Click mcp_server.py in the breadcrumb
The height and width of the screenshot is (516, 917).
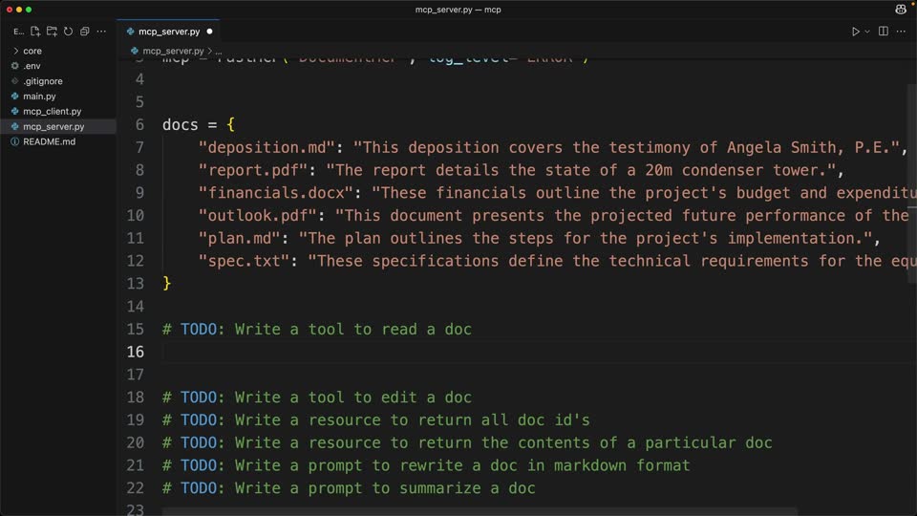[173, 51]
